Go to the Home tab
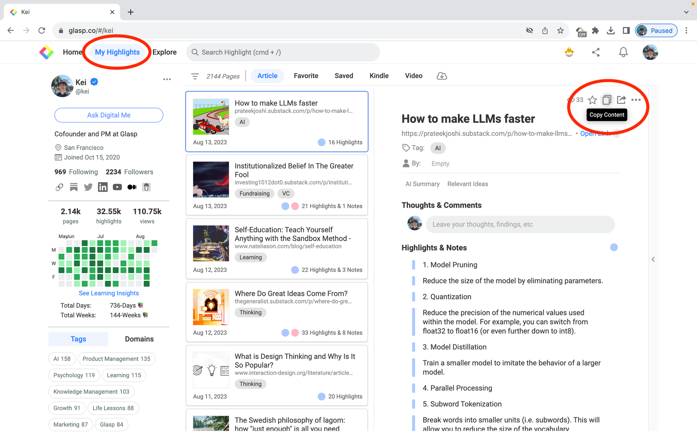The width and height of the screenshot is (697, 435). point(72,52)
